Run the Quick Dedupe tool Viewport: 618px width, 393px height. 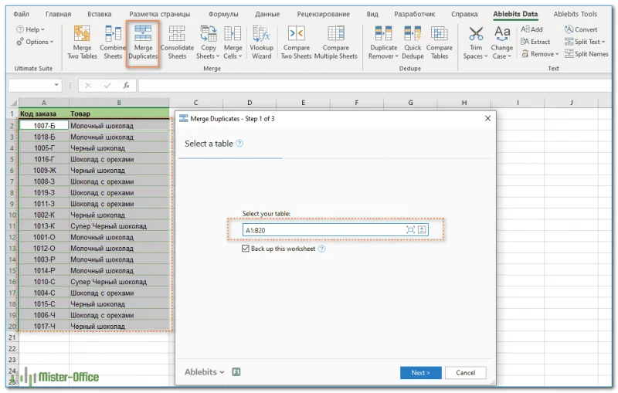pyautogui.click(x=413, y=42)
